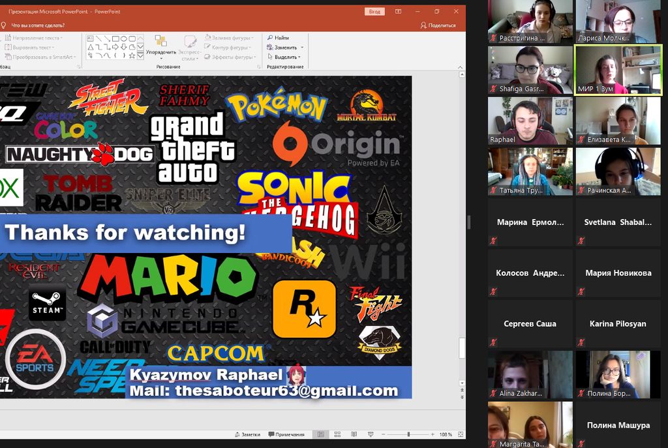This screenshot has height=448, width=668.
Task: Go to previous slide via double-arrow up button
Action: [462, 390]
